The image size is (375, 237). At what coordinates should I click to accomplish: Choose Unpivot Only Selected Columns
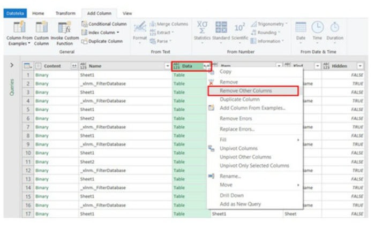(255, 165)
